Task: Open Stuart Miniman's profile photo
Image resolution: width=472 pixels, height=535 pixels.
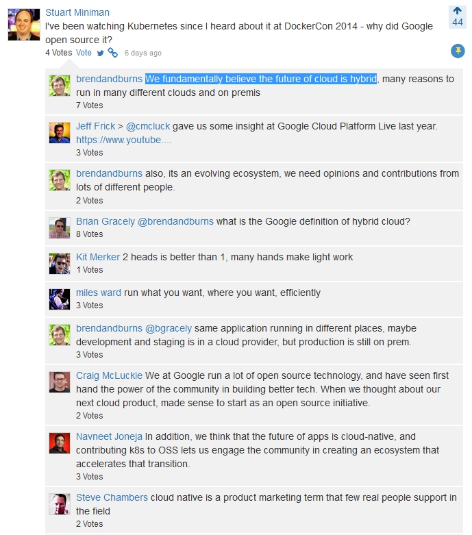Action: pyautogui.click(x=24, y=25)
